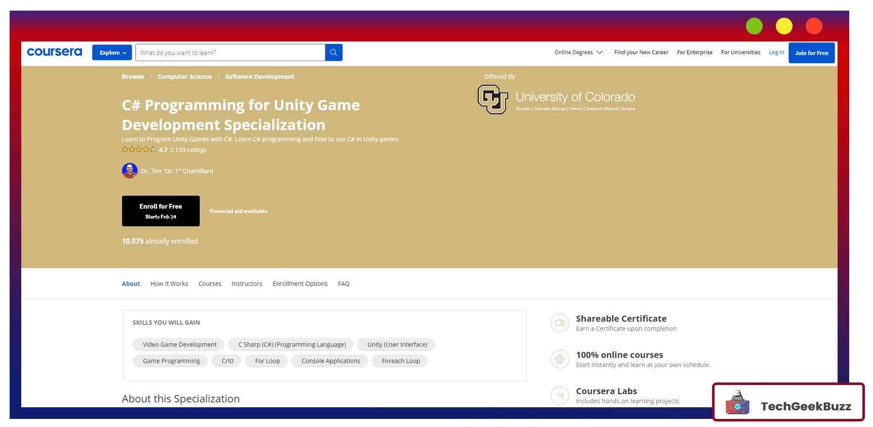Image resolution: width=873 pixels, height=427 pixels.
Task: Click the University of Colorado logo
Action: [556, 99]
